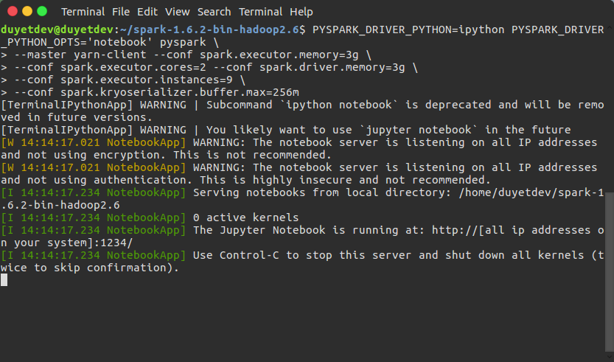Viewport: 614px width, 362px height.
Task: Open the Terminal menu next to Help
Action: pos(260,12)
